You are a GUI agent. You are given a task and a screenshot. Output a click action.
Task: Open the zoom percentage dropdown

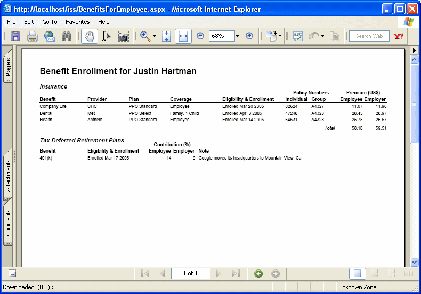coord(237,36)
